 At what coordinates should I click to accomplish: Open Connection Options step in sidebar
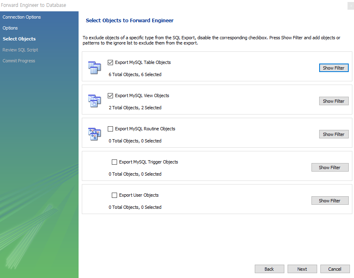pyautogui.click(x=22, y=17)
